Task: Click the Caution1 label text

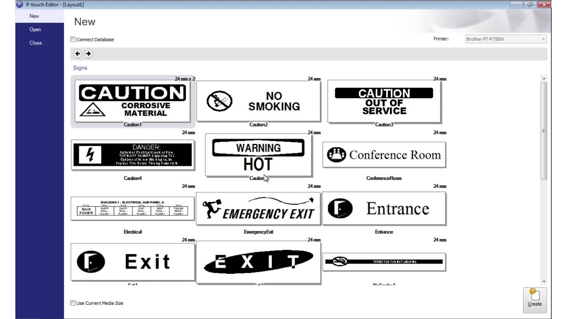Action: pos(132,124)
